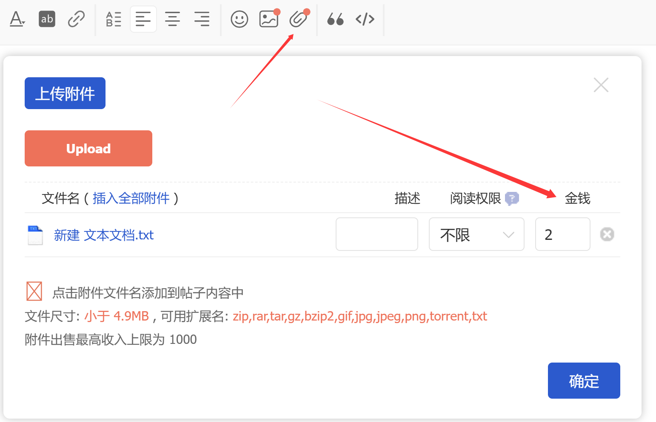Expand the 不限 read permission dropdown
656x422 pixels.
click(x=476, y=234)
